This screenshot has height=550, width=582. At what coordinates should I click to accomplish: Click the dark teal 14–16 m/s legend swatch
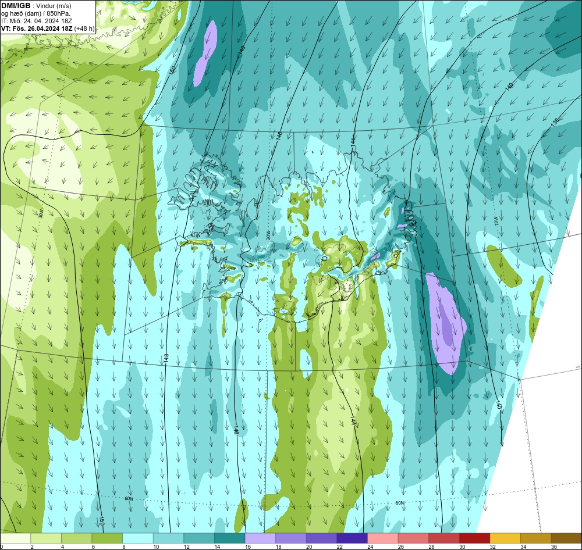pyautogui.click(x=230, y=538)
